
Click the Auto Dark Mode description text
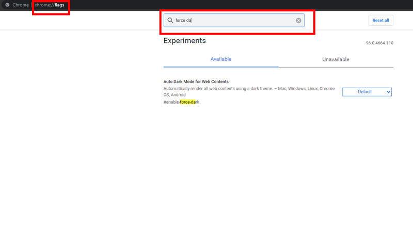(x=249, y=92)
